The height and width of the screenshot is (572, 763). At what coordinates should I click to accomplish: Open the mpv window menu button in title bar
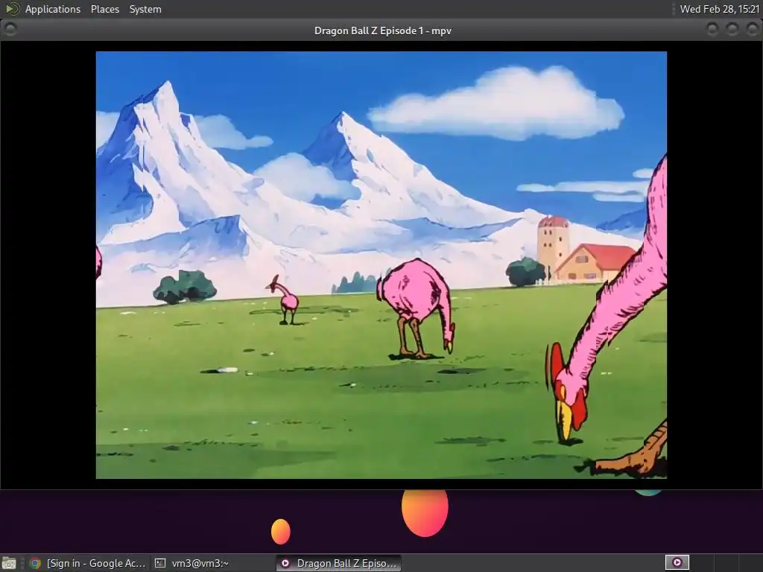coord(10,30)
